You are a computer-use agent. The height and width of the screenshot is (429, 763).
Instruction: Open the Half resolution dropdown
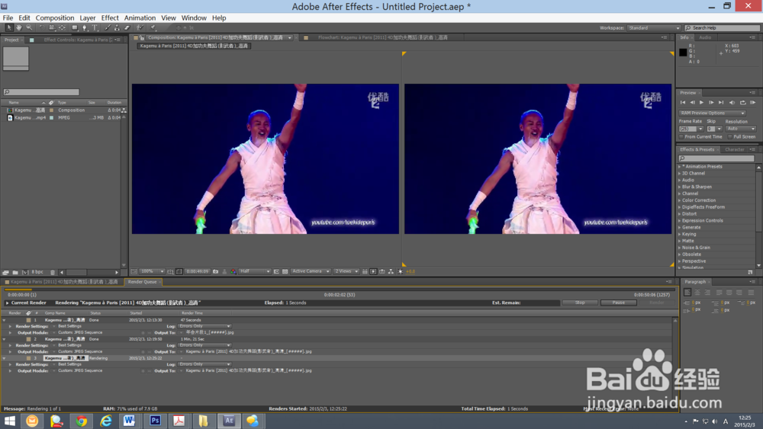pyautogui.click(x=255, y=271)
